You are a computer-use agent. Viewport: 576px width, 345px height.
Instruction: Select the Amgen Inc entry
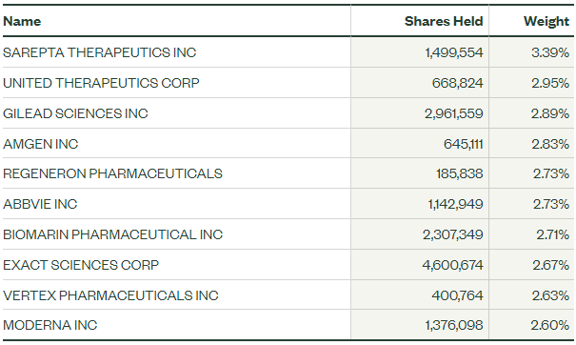[40, 144]
